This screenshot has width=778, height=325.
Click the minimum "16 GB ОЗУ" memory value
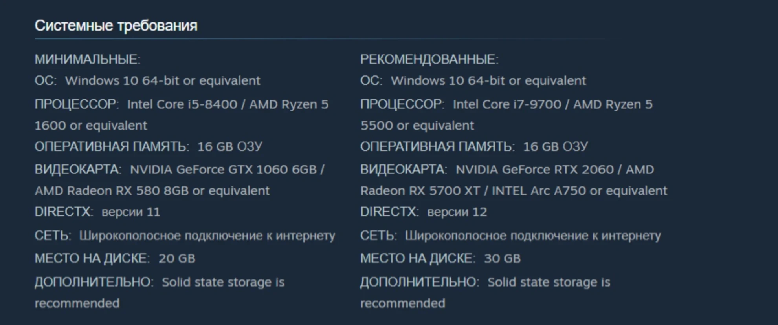click(x=230, y=147)
